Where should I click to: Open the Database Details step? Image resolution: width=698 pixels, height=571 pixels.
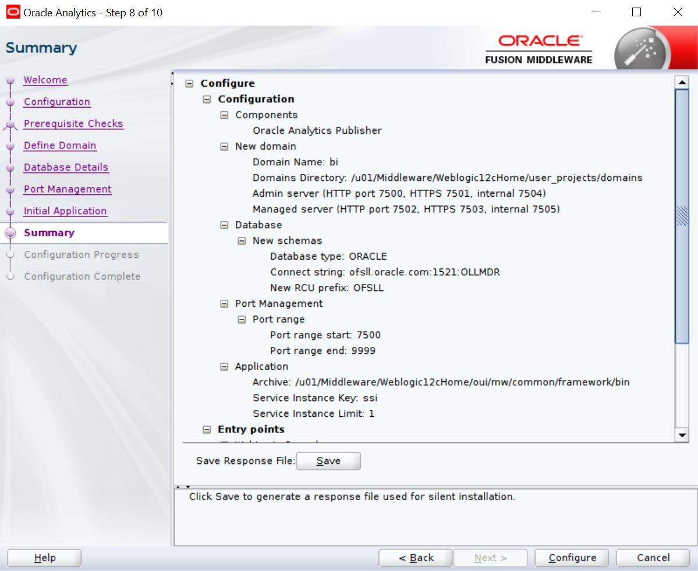point(66,167)
